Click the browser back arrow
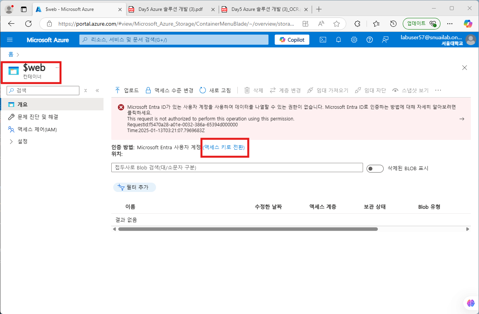 coord(11,24)
